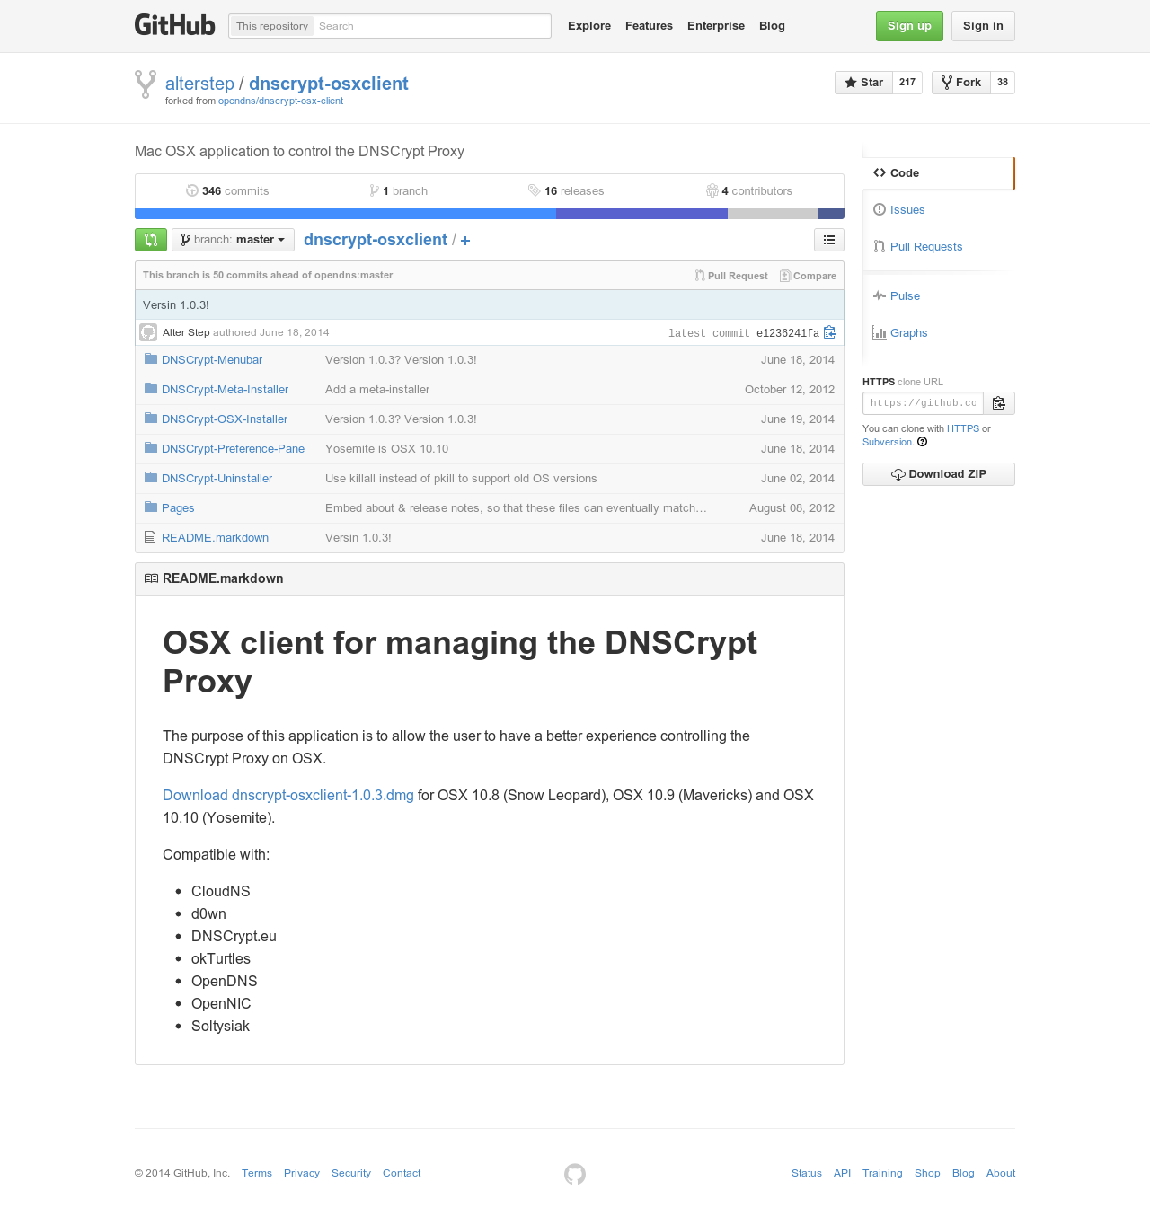View the 217 stargazers count
Screen dimensions: 1150x1217
[x=907, y=83]
